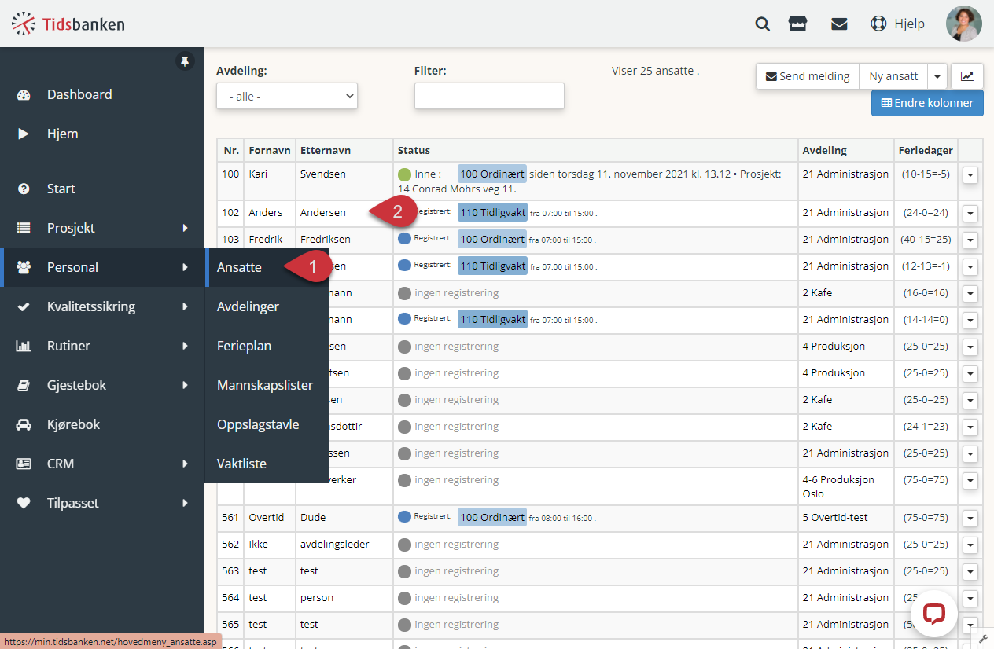This screenshot has width=994, height=649.
Task: Click the Kjørebok car icon
Action: tap(24, 424)
